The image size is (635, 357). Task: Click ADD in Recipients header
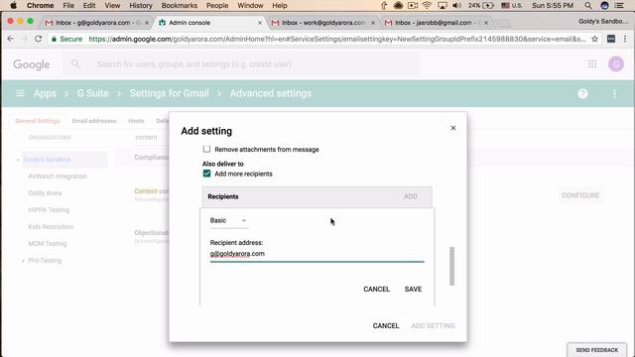click(x=410, y=196)
